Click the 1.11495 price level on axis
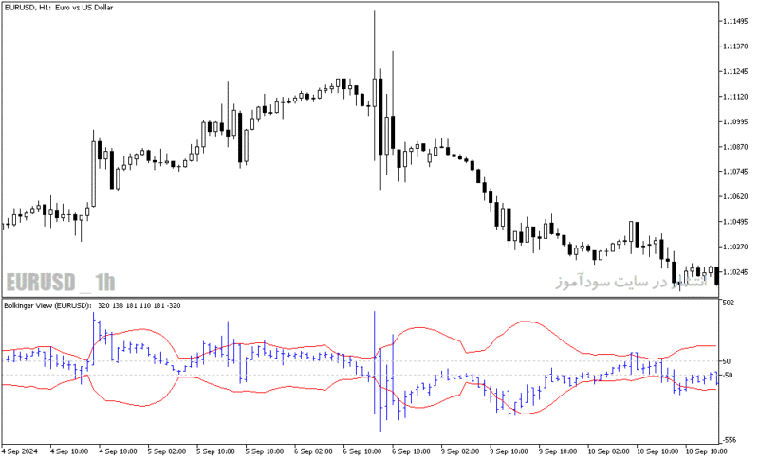Image resolution: width=759 pixels, height=460 pixels. [734, 21]
